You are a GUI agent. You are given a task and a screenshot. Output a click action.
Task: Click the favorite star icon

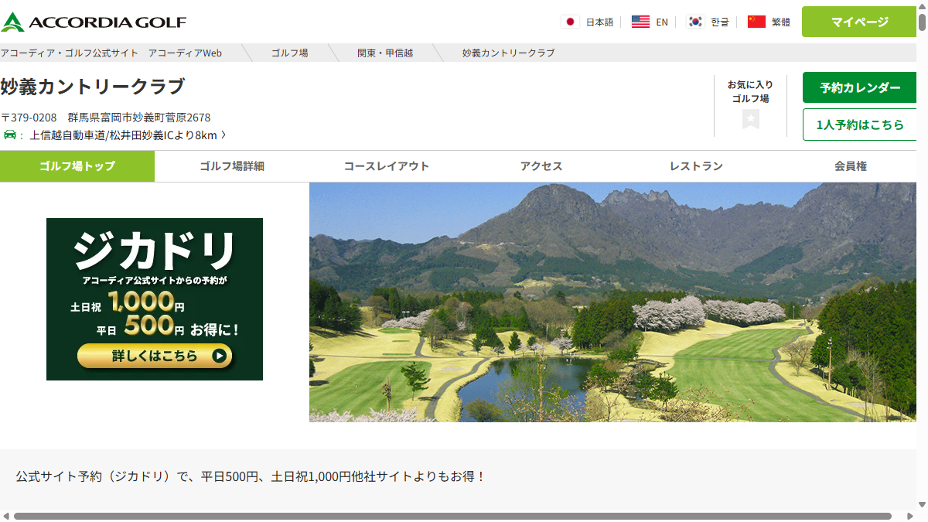(751, 119)
